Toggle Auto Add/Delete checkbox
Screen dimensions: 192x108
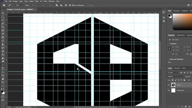pyautogui.click(x=73, y=5)
